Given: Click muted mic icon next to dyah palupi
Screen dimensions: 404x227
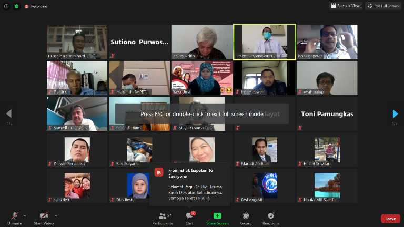Looking at the screenshot, I should (300, 92).
